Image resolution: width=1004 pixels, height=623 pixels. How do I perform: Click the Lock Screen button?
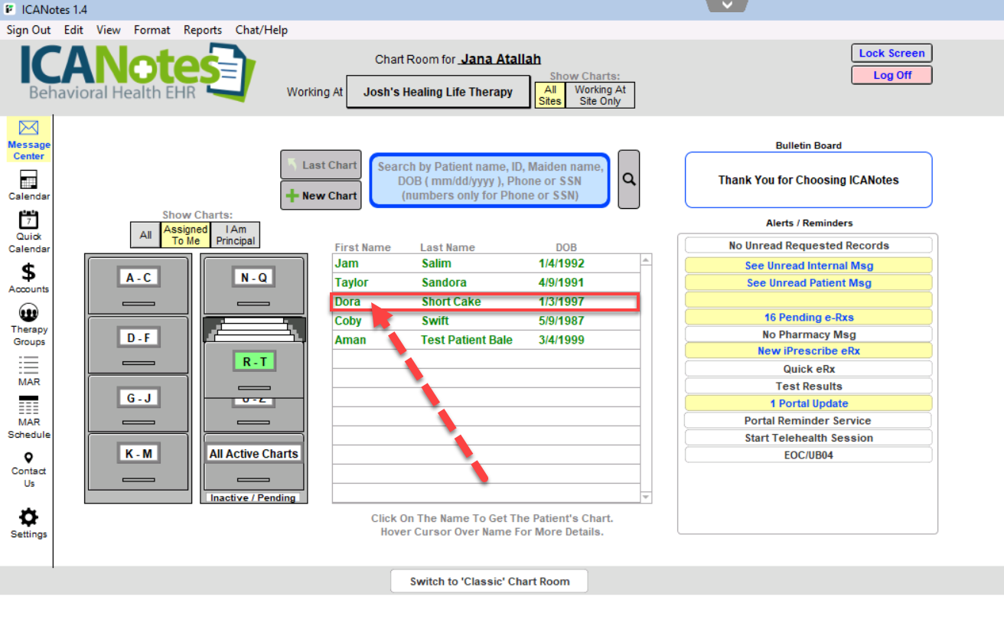pyautogui.click(x=892, y=53)
